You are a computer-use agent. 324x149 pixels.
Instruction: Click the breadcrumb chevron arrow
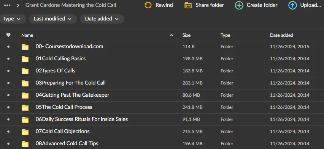[x=18, y=5]
